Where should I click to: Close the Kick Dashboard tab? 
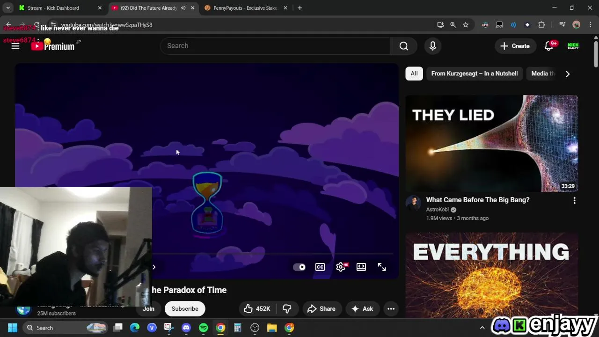[x=100, y=8]
